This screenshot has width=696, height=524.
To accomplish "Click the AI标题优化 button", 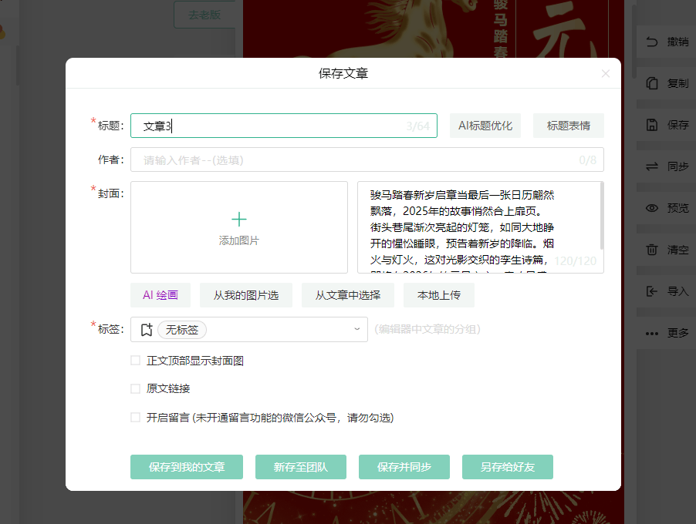I will (x=485, y=126).
